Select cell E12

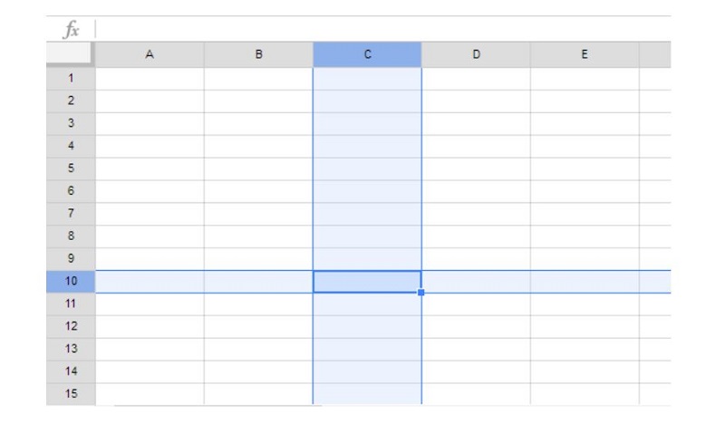click(x=585, y=326)
